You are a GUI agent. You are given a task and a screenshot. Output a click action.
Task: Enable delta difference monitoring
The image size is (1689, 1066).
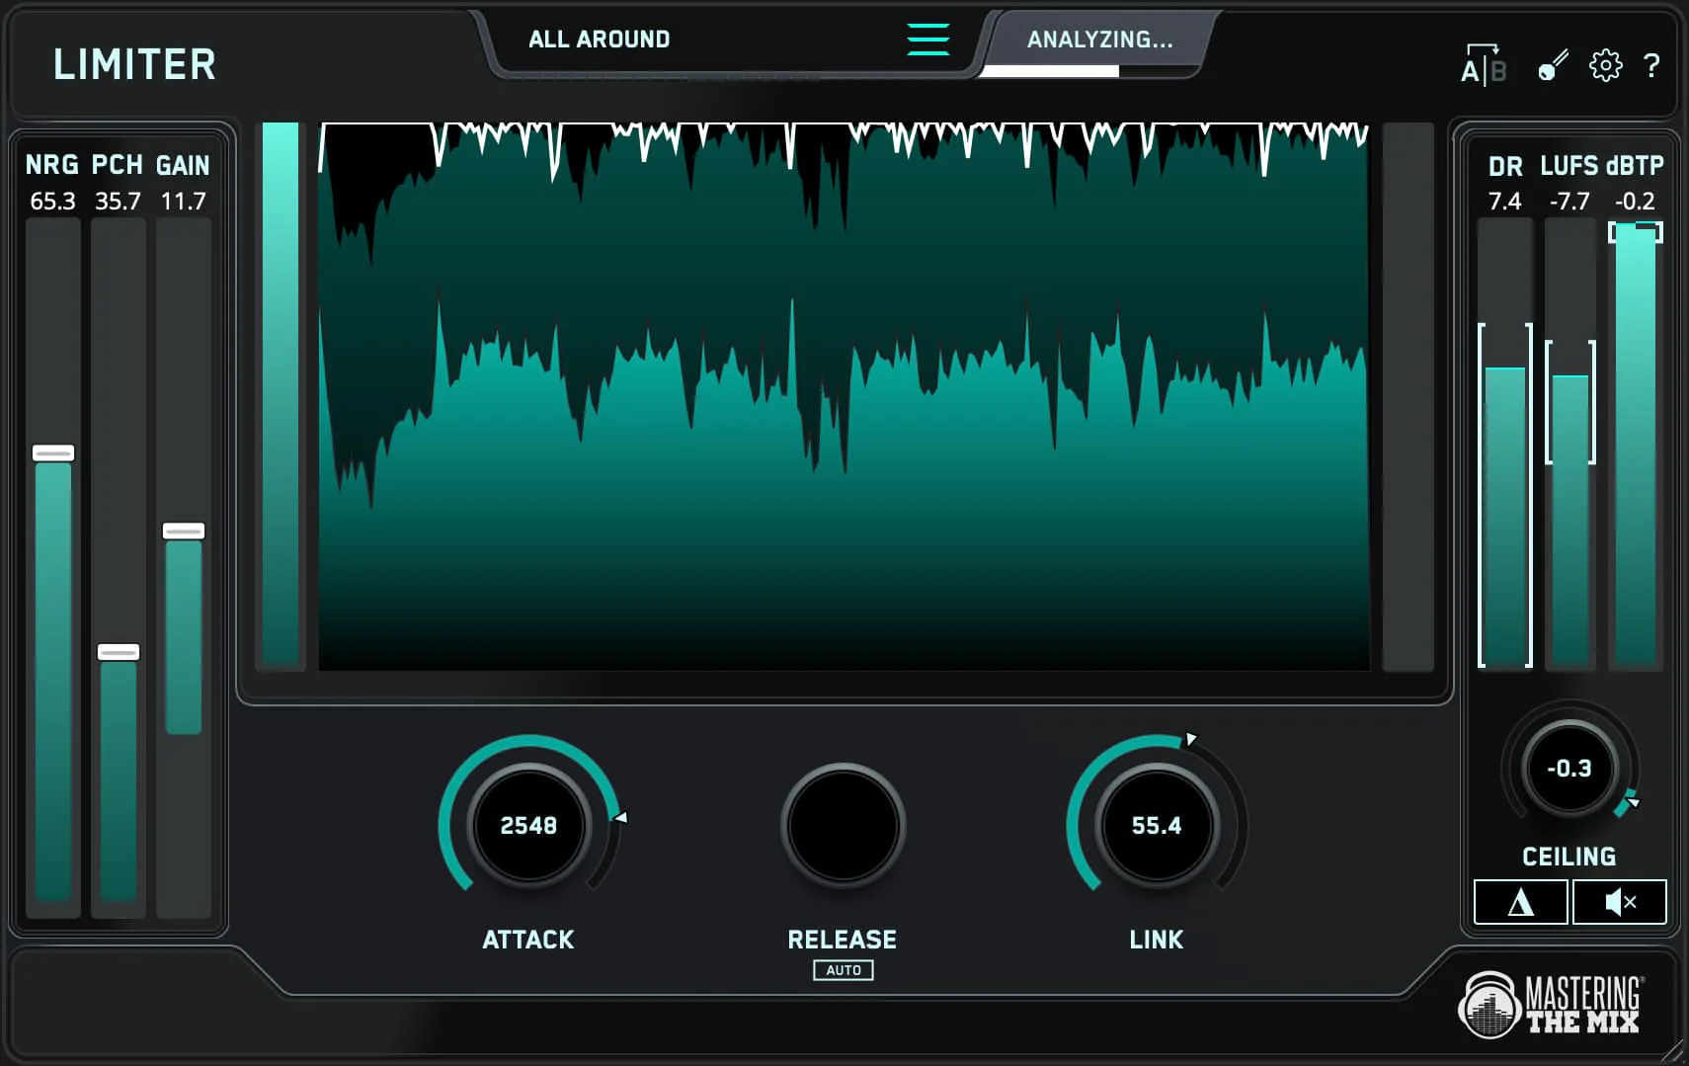point(1520,901)
